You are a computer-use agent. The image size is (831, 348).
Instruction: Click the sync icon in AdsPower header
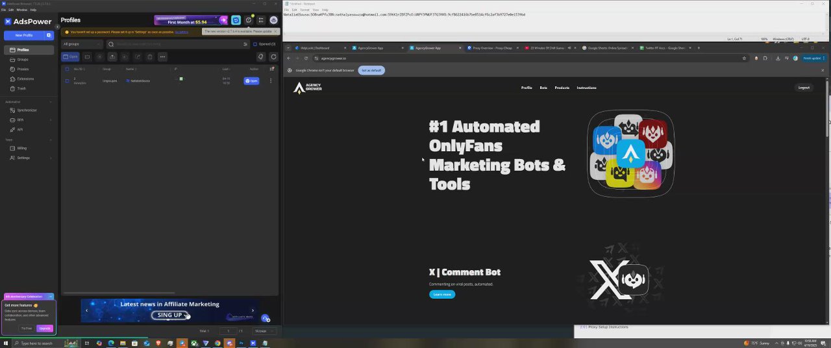click(x=236, y=20)
